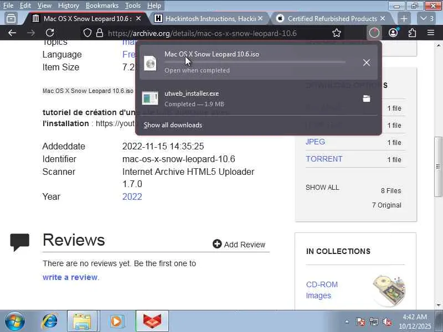Open the CD-ROM Images collection link
This screenshot has height=332, width=443.
pos(322,290)
